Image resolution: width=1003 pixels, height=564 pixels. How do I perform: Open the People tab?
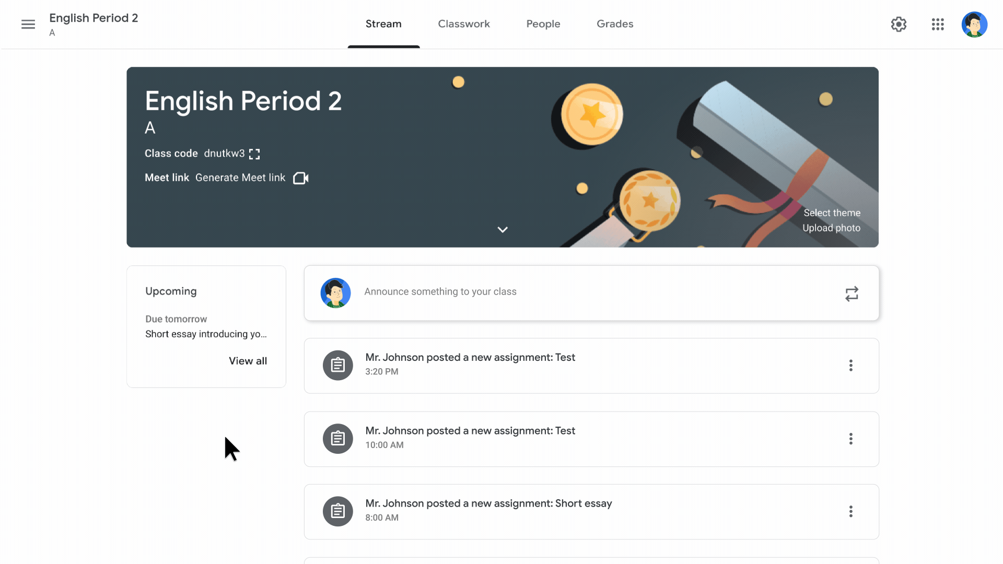543,23
